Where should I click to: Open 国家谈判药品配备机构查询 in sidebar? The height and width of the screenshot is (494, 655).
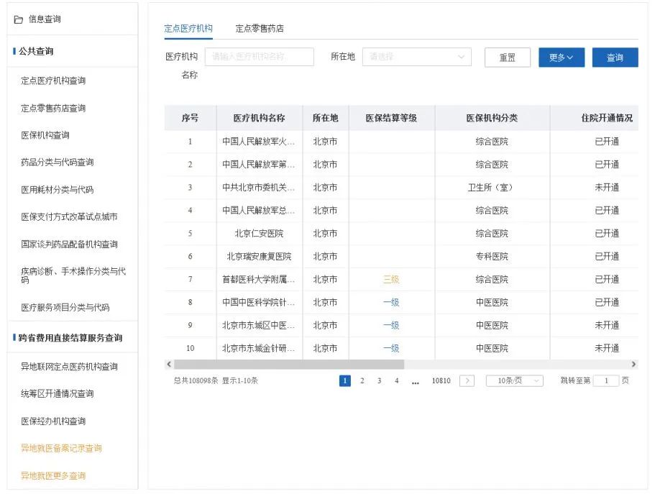click(x=69, y=244)
